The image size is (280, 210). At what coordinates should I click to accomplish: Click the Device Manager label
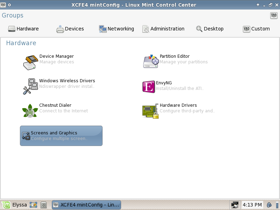coord(56,56)
